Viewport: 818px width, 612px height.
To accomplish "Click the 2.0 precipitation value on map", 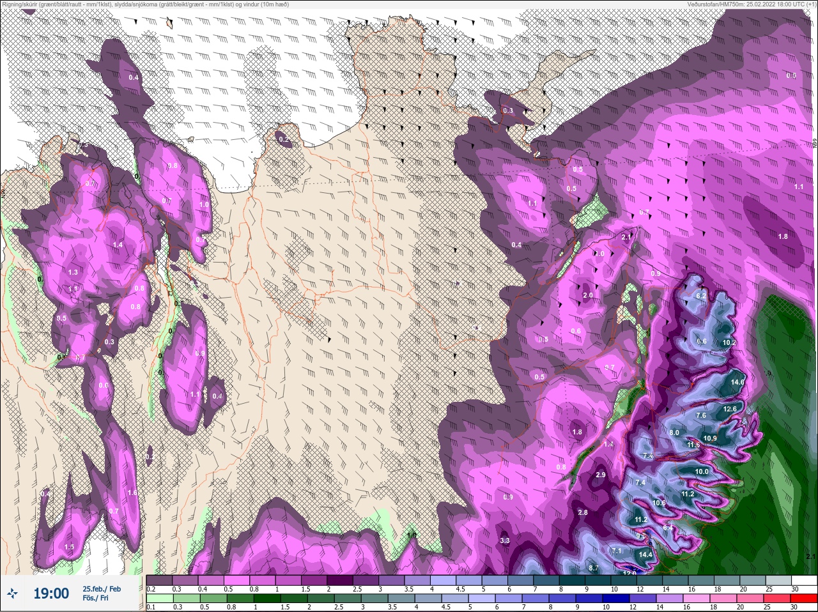I will tap(588, 296).
